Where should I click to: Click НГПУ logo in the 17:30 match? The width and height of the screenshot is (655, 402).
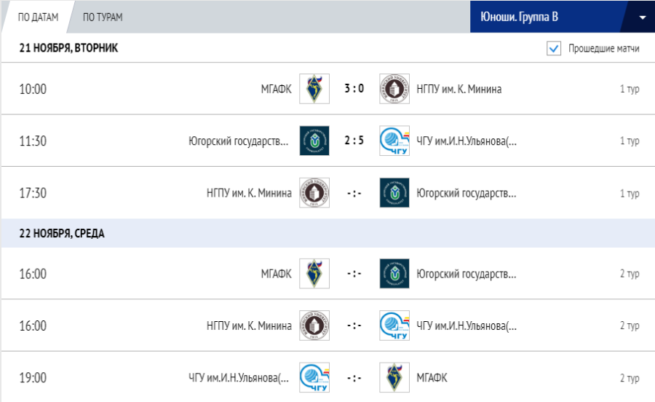point(314,193)
